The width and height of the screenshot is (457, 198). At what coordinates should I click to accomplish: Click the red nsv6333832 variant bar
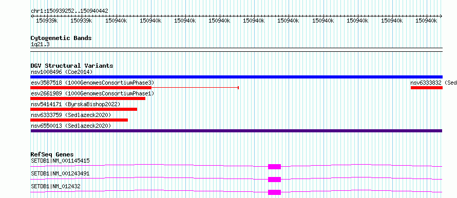coord(426,88)
